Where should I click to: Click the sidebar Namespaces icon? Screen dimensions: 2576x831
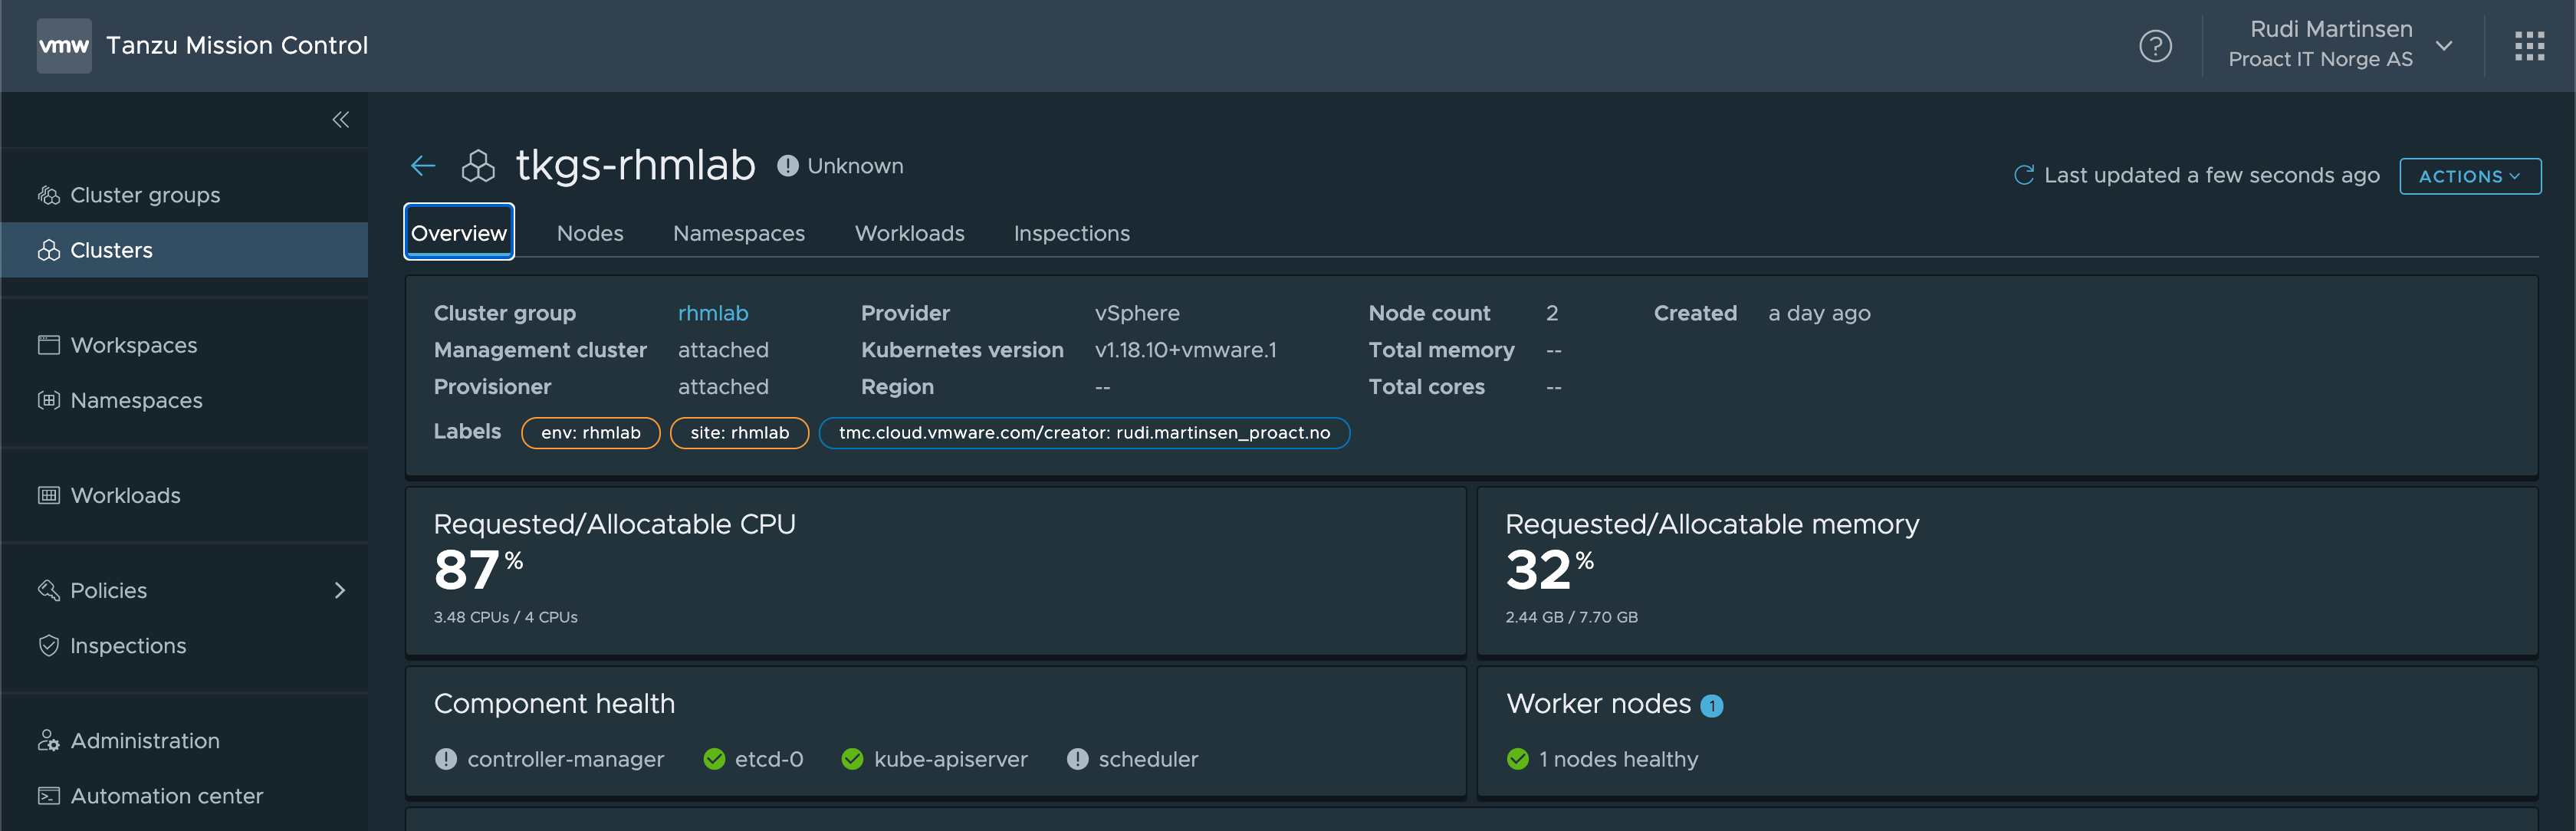pos(49,400)
